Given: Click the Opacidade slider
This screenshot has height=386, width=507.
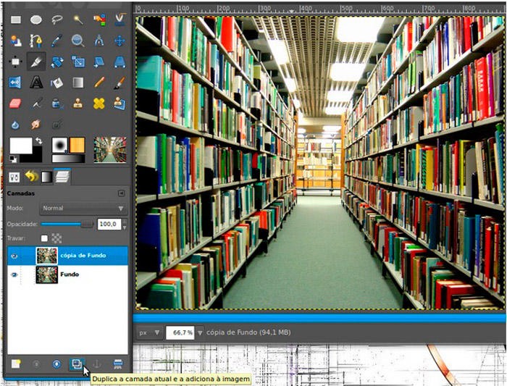Looking at the screenshot, I should (x=67, y=224).
